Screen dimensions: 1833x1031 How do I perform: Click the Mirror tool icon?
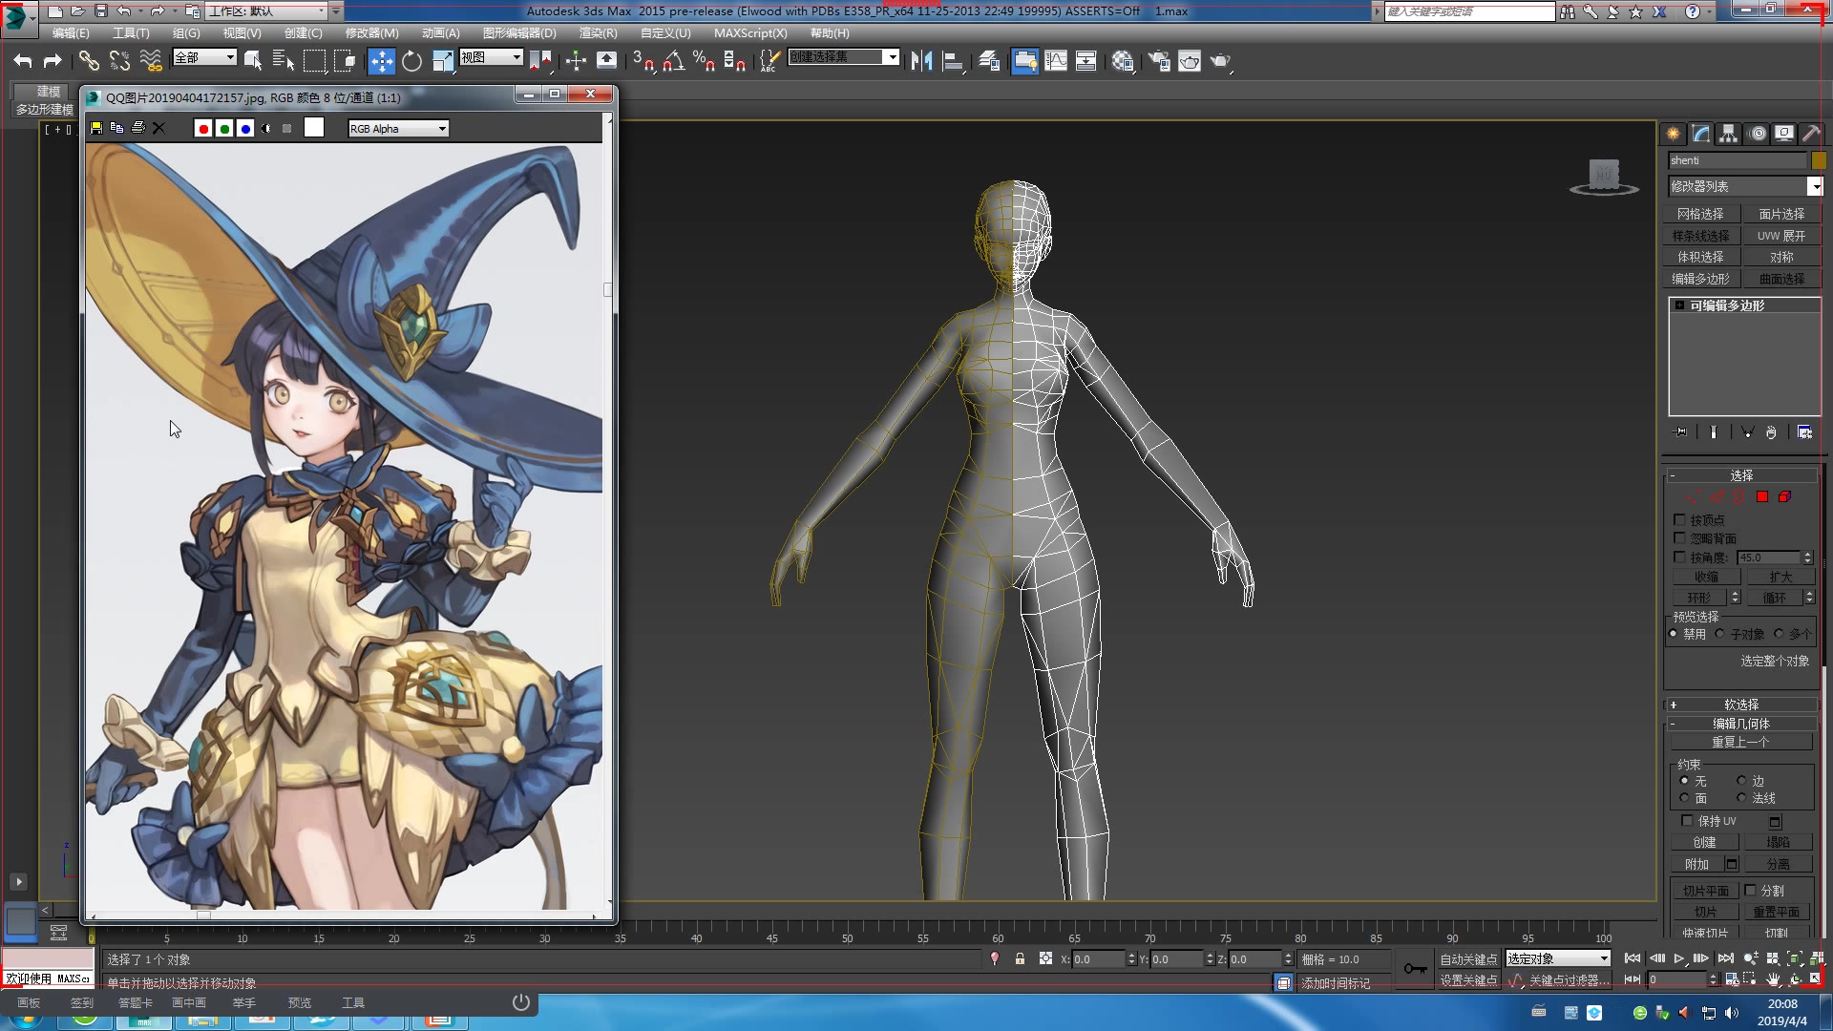pyautogui.click(x=921, y=61)
